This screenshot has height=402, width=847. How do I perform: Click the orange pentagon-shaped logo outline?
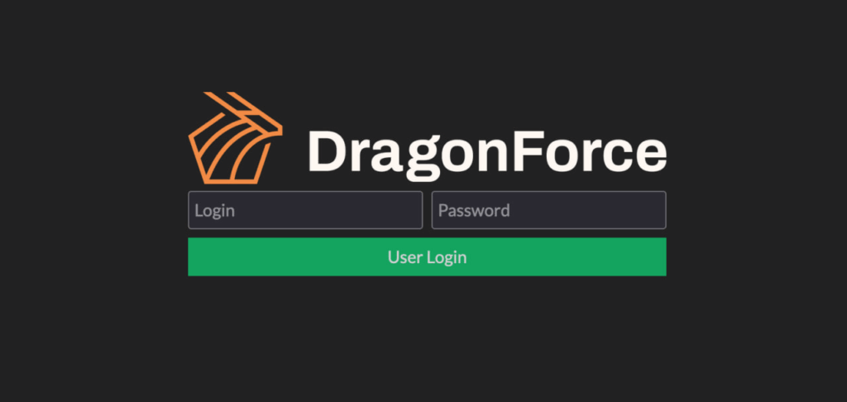tap(235, 138)
